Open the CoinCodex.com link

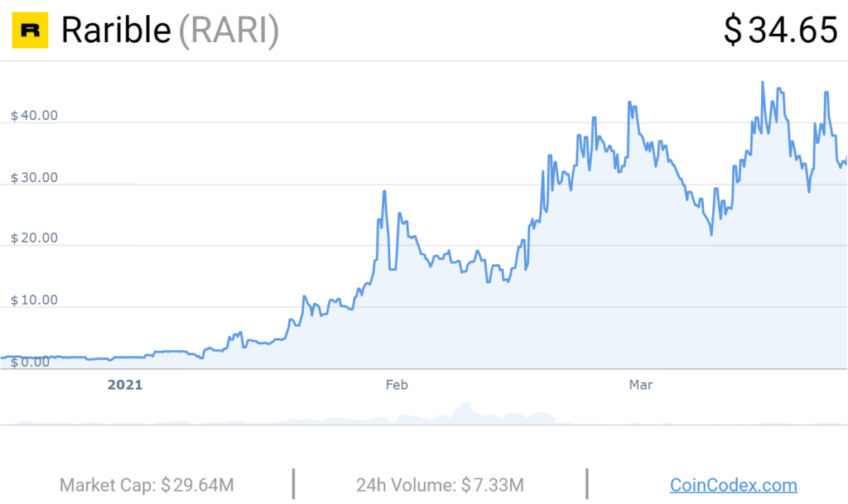734,485
